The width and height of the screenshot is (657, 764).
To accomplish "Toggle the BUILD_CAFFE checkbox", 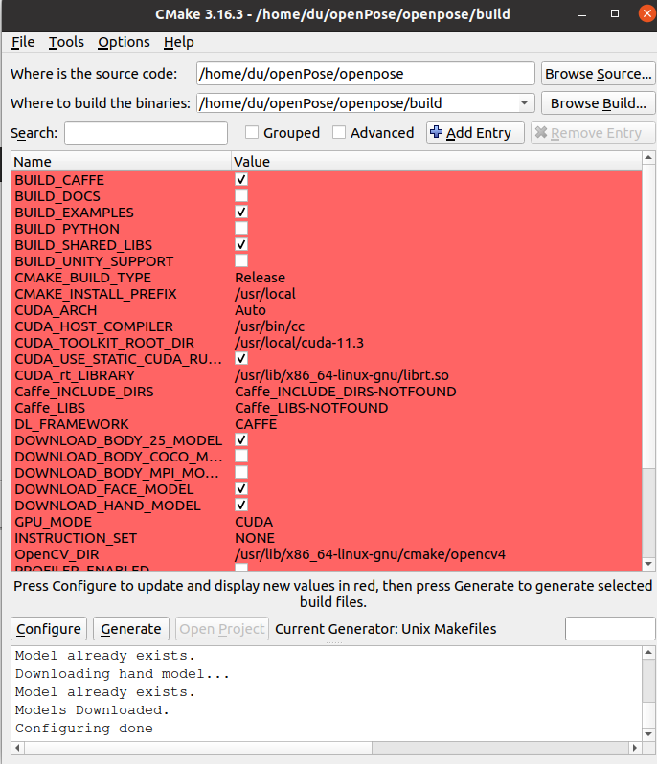I will coord(241,179).
